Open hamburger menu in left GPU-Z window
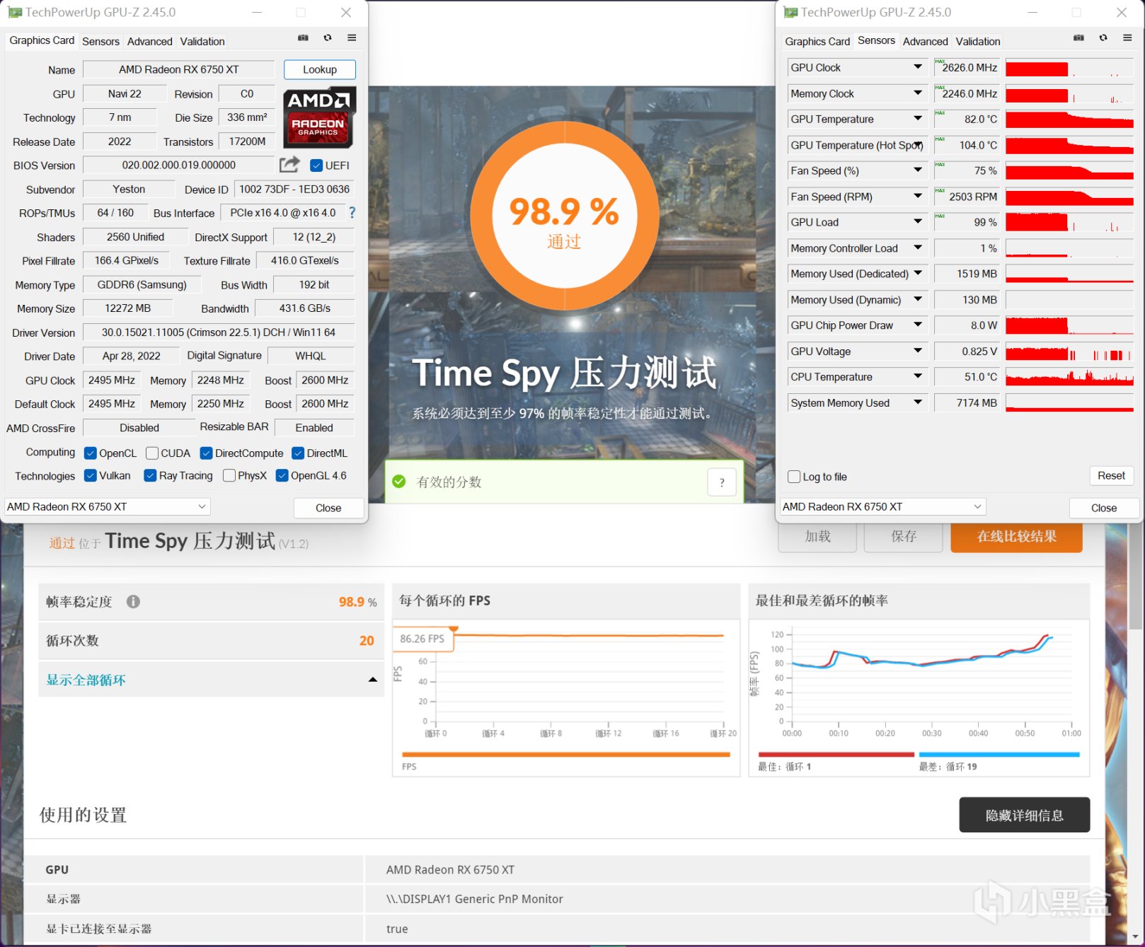 [x=352, y=38]
